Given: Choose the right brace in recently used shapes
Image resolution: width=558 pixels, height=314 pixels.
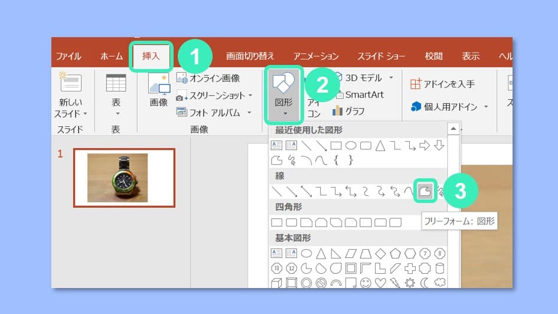Looking at the screenshot, I should [351, 161].
